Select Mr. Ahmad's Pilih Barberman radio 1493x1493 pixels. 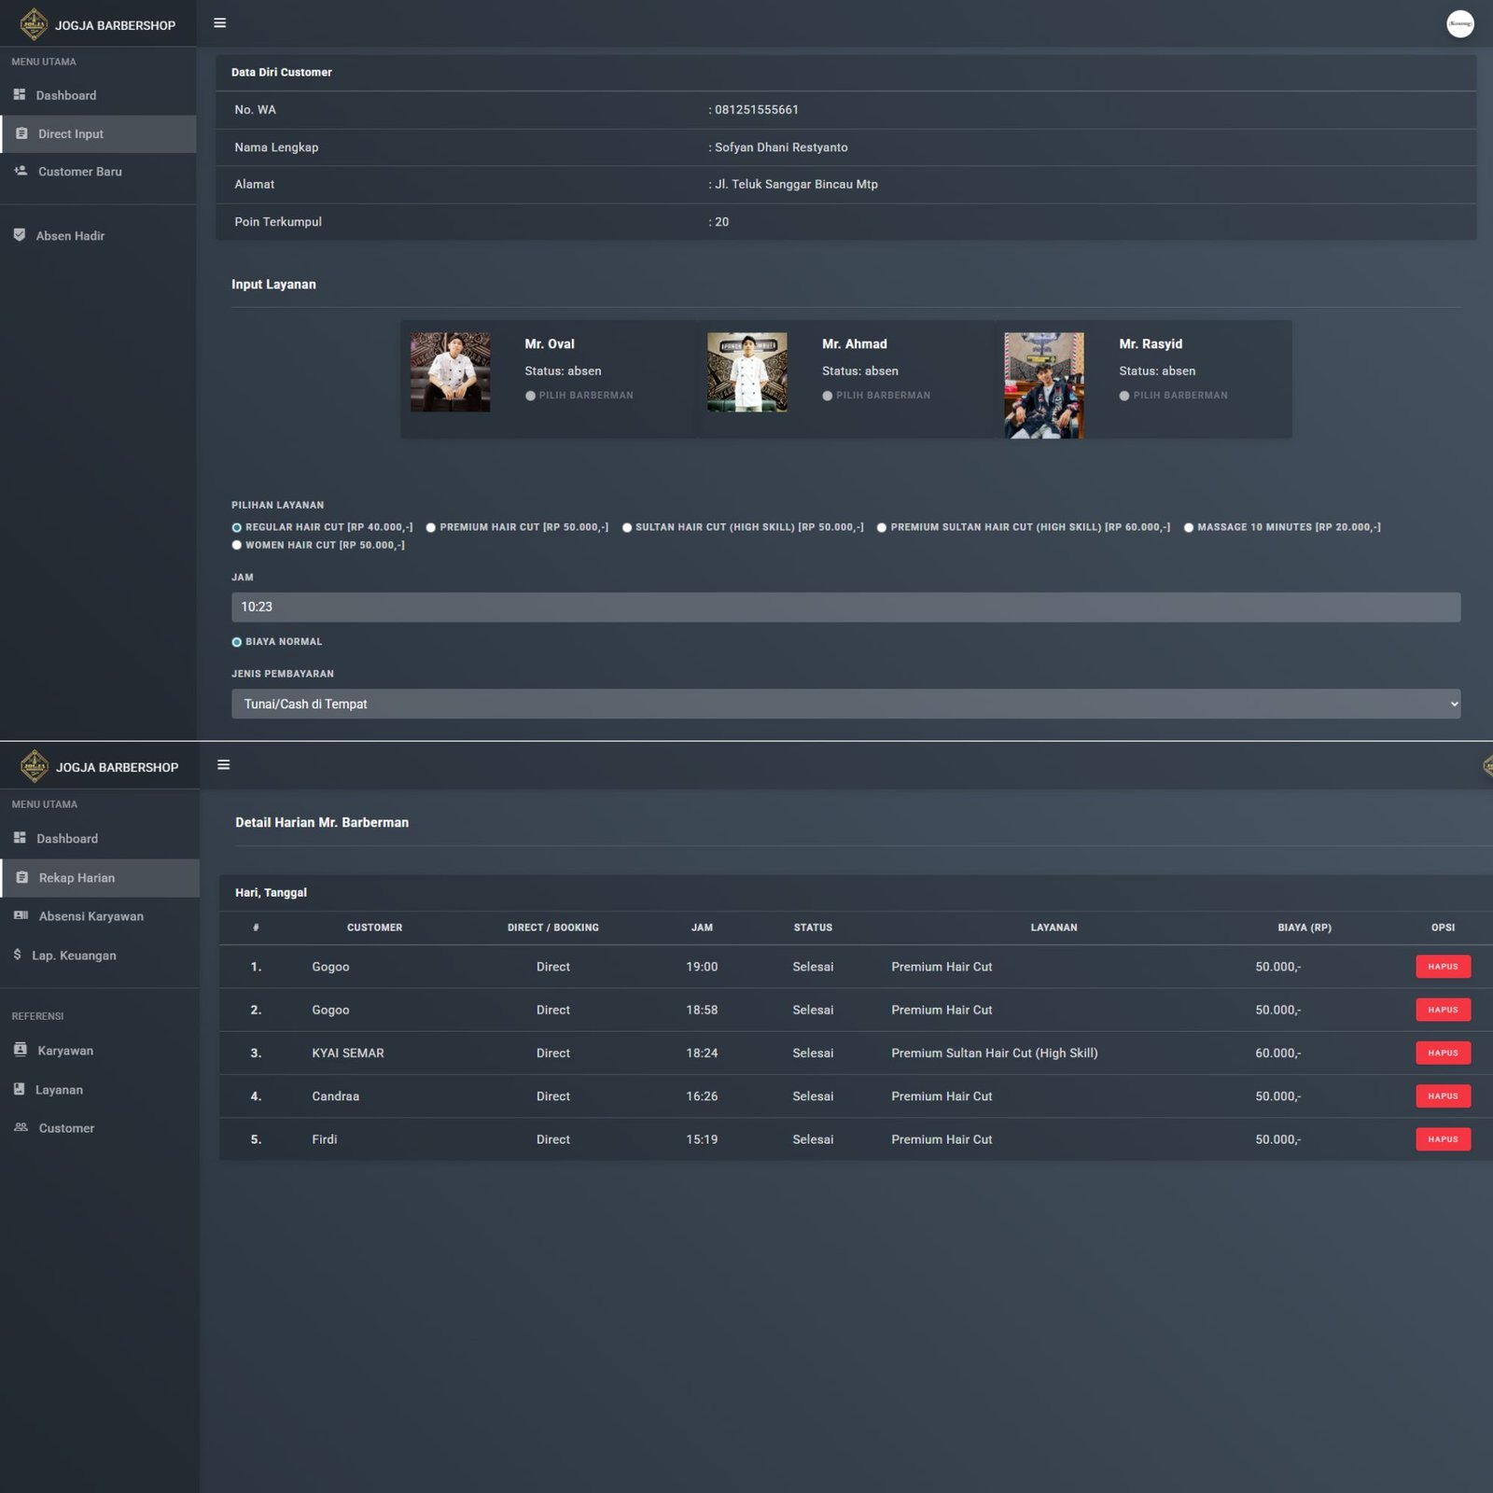click(828, 396)
